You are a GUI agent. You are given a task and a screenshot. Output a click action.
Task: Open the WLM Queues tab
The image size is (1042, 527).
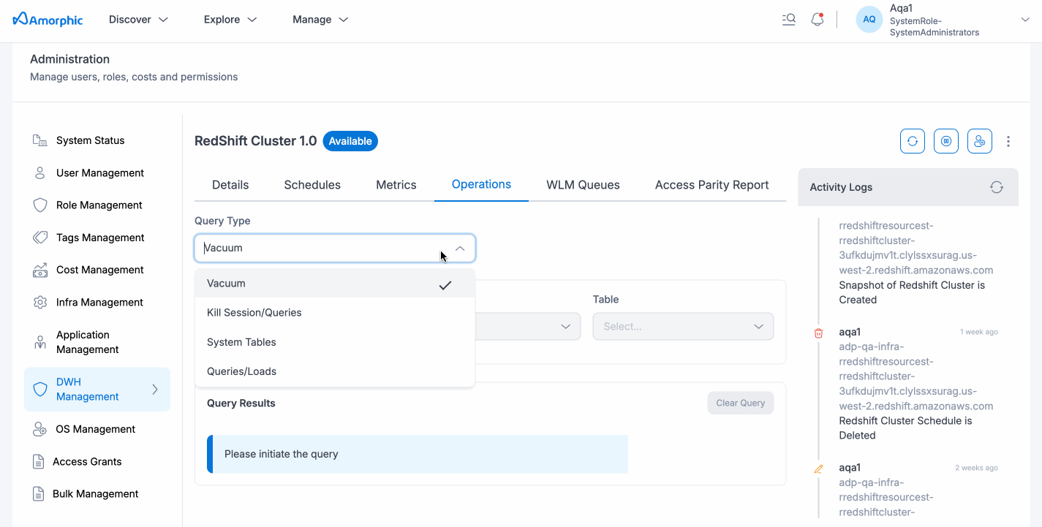(x=583, y=185)
